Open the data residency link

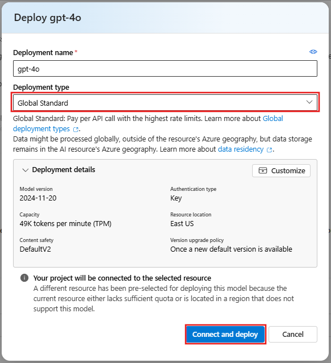[x=241, y=149]
